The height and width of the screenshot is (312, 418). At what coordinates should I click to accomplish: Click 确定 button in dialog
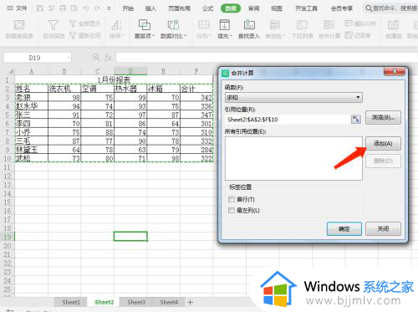344,229
